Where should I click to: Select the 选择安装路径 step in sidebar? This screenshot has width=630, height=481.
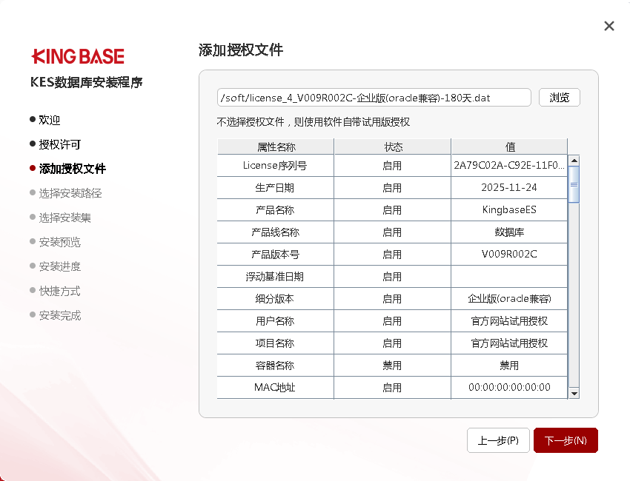(x=70, y=193)
